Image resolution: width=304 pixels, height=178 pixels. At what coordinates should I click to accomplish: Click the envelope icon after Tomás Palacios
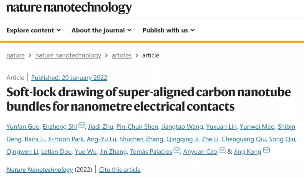click(177, 150)
